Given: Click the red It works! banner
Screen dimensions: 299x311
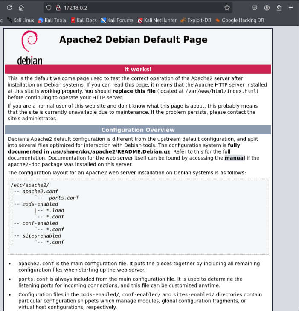Looking at the screenshot, I should click(x=138, y=69).
